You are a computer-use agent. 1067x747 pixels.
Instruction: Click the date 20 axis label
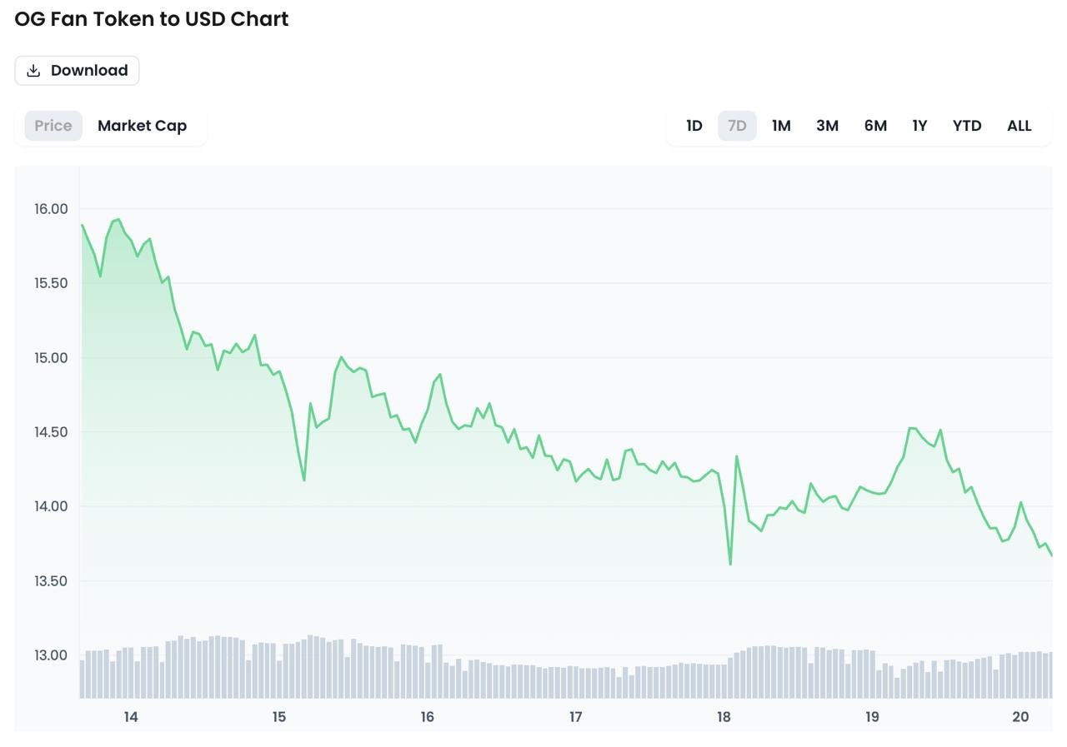point(1020,717)
